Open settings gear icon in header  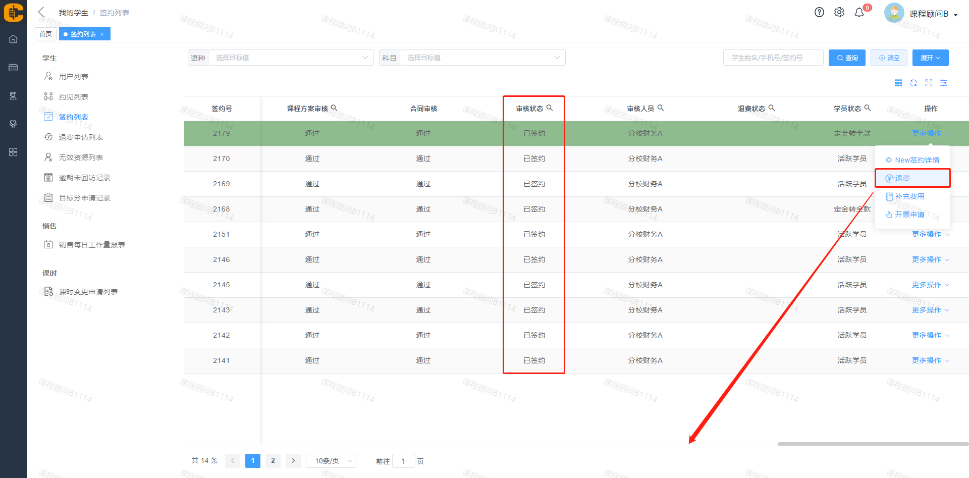839,13
